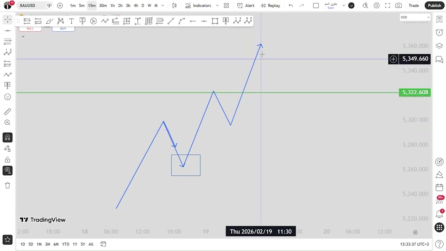Screen dimensions: 446x251
Task: Open chart candle style selector
Action: 174,6
